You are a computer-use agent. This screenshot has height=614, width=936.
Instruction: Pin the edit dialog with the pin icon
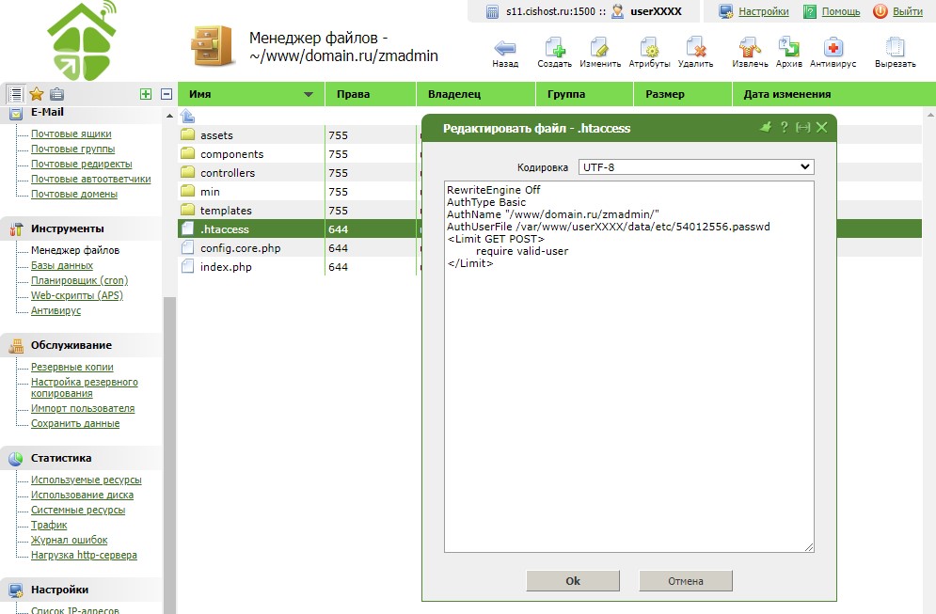(x=765, y=128)
